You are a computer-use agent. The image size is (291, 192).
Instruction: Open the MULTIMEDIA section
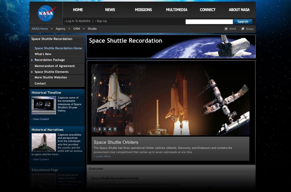coord(177,9)
